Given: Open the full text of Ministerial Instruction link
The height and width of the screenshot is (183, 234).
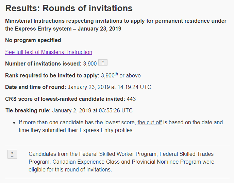Looking at the screenshot, I should (x=49, y=52).
